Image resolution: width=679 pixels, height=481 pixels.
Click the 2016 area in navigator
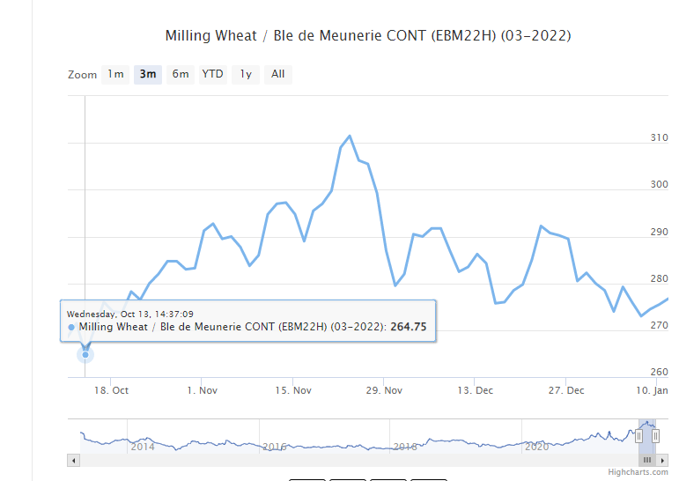pos(275,447)
